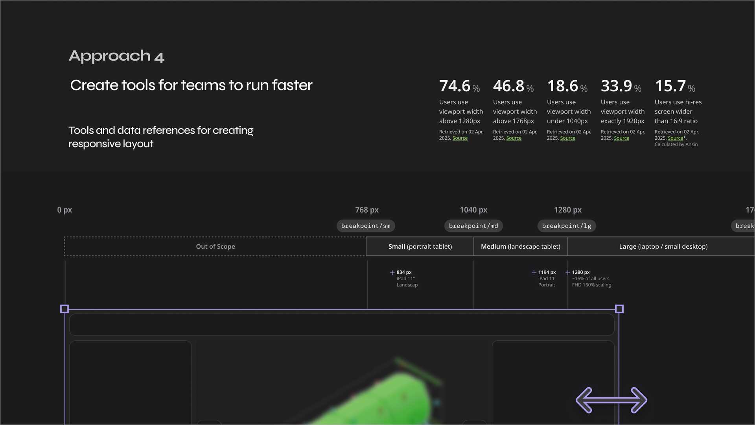Click the breakpoint/sm tag

[x=366, y=226]
